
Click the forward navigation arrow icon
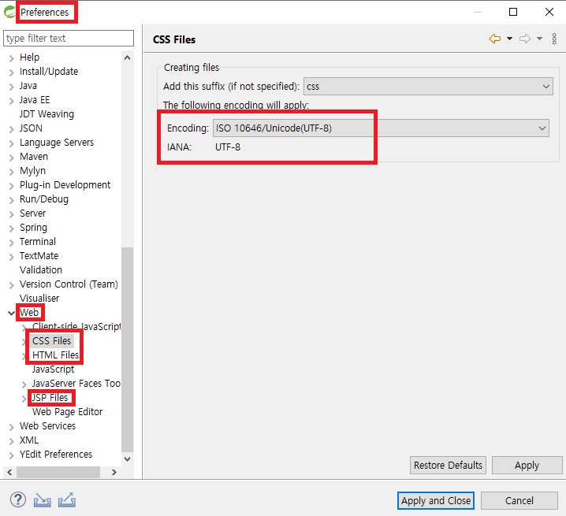click(x=525, y=39)
